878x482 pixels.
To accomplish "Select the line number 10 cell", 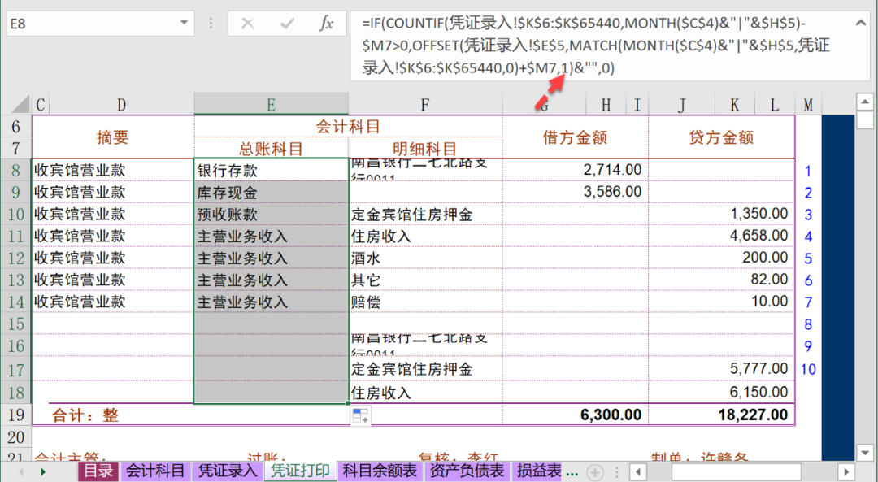I will (808, 369).
